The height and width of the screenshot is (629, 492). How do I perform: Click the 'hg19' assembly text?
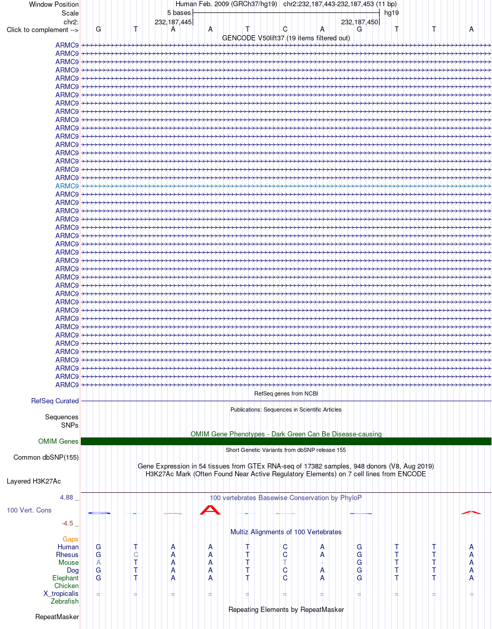tap(392, 12)
